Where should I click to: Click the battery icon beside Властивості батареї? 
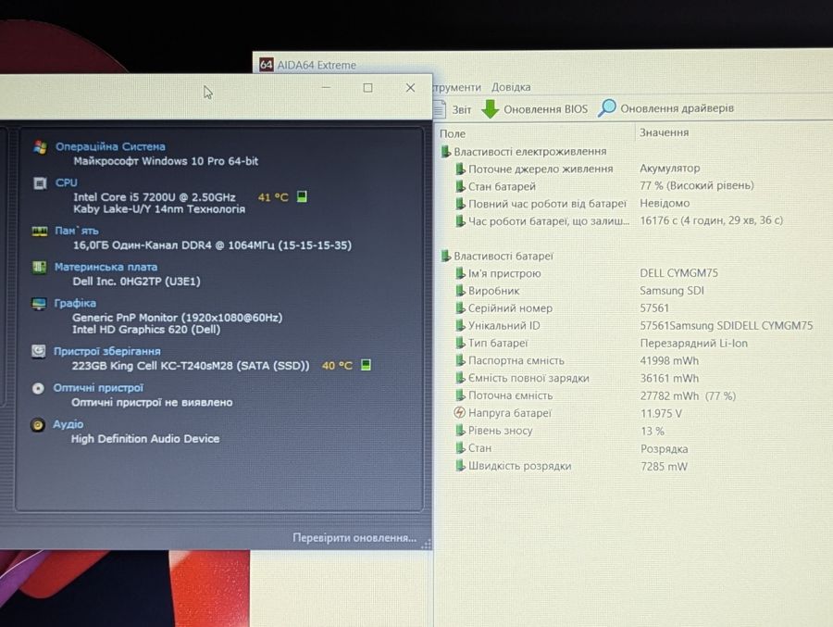[x=445, y=257]
